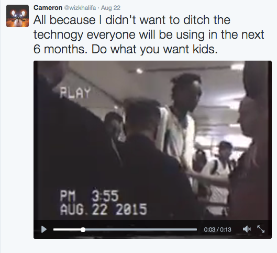Expand video to fullscreen
Viewport: 277px width, 253px height.
[261, 229]
